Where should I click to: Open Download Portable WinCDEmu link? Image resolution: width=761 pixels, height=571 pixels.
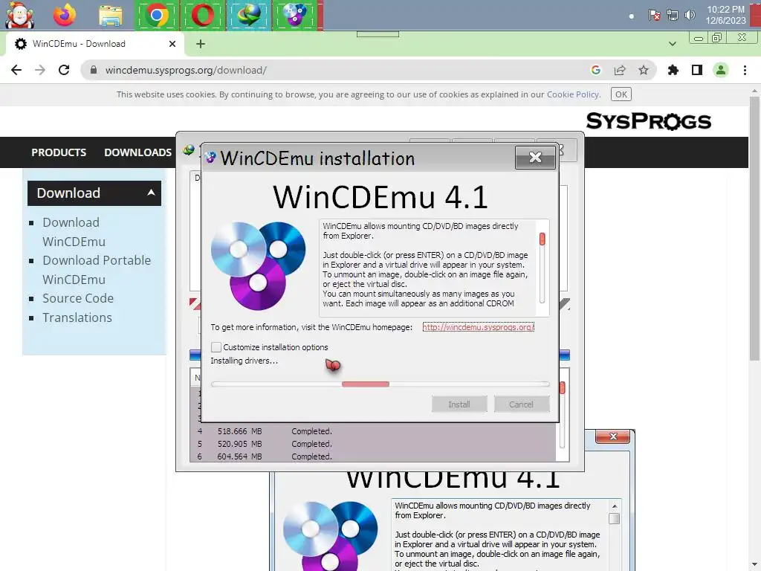point(97,270)
